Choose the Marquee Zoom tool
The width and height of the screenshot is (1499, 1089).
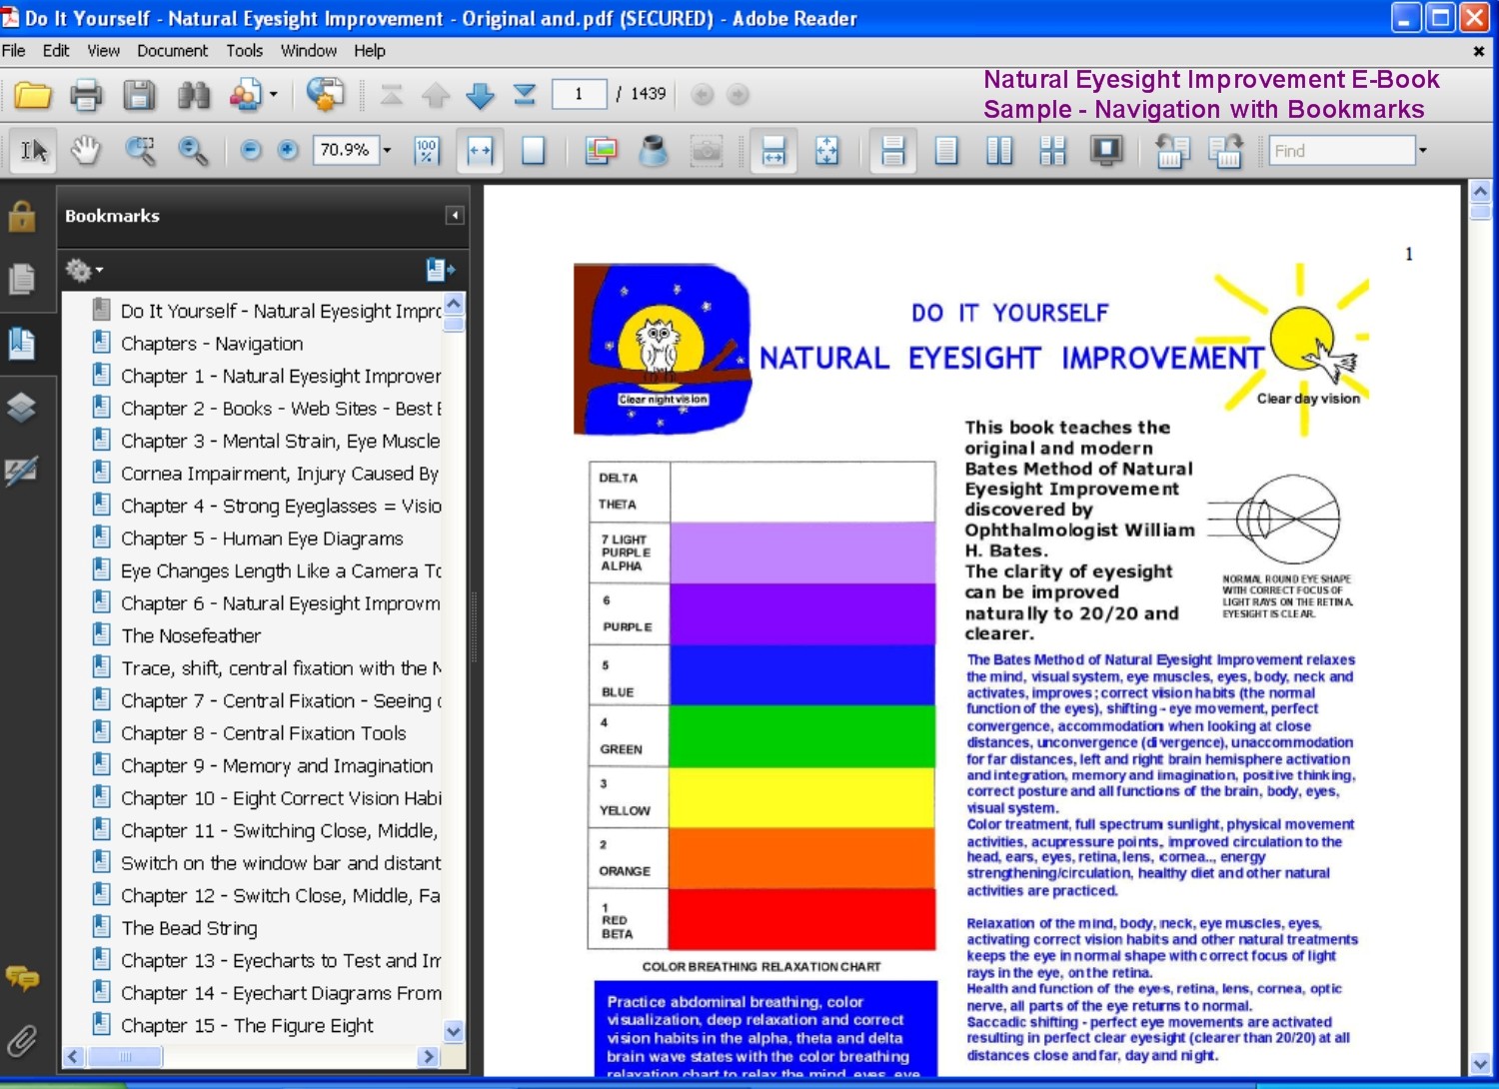pos(140,151)
